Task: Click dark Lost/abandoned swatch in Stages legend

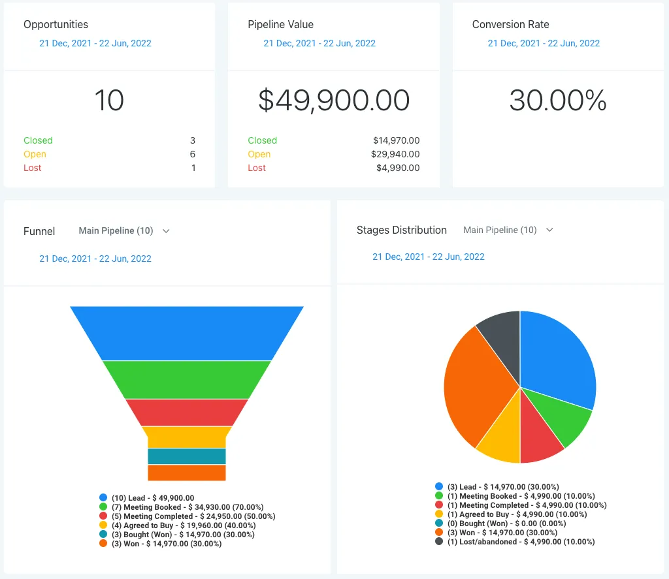Action: coord(439,542)
